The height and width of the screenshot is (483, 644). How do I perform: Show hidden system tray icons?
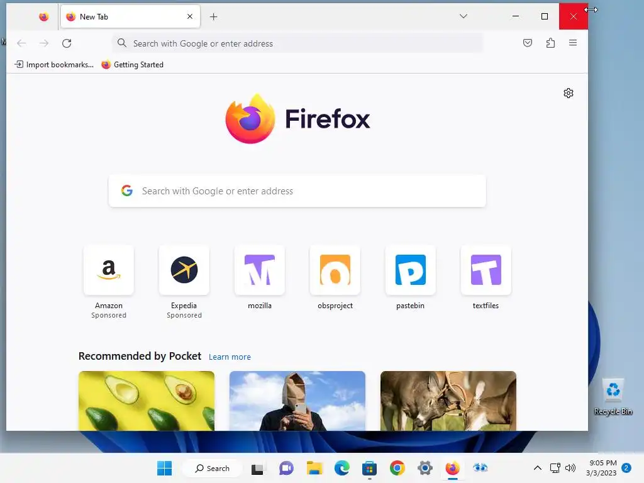point(537,468)
